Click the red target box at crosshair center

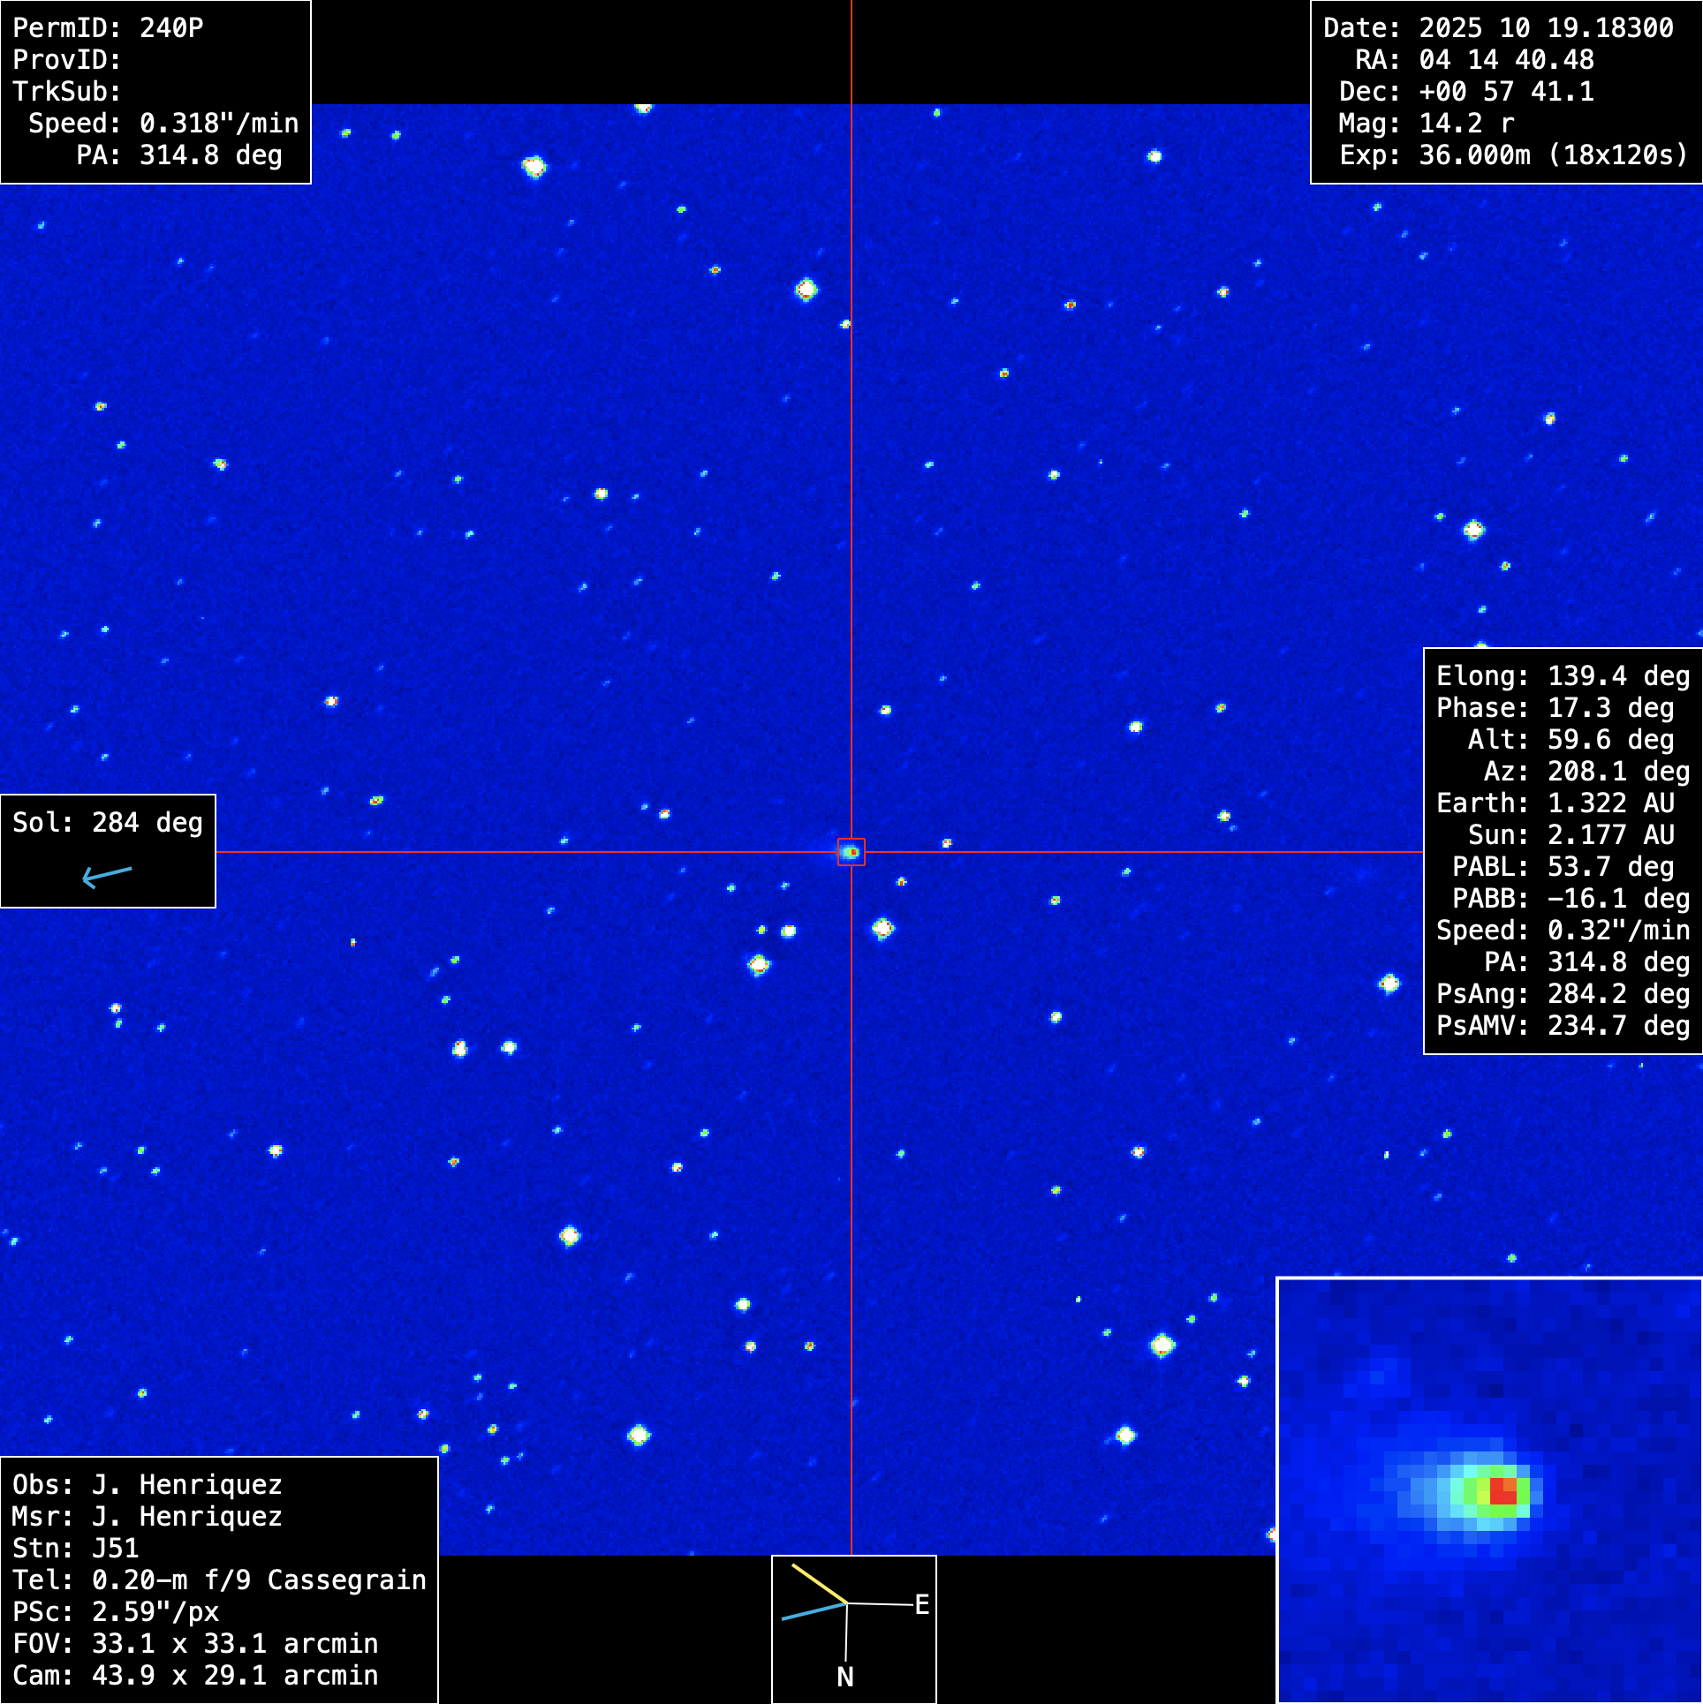coord(851,852)
